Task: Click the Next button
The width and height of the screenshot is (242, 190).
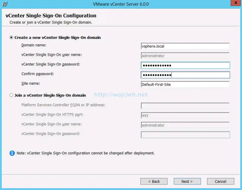Action: pyautogui.click(x=187, y=181)
